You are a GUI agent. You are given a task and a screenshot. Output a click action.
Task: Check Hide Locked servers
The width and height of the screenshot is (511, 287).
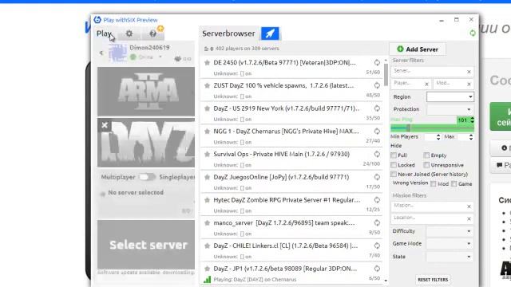click(394, 165)
